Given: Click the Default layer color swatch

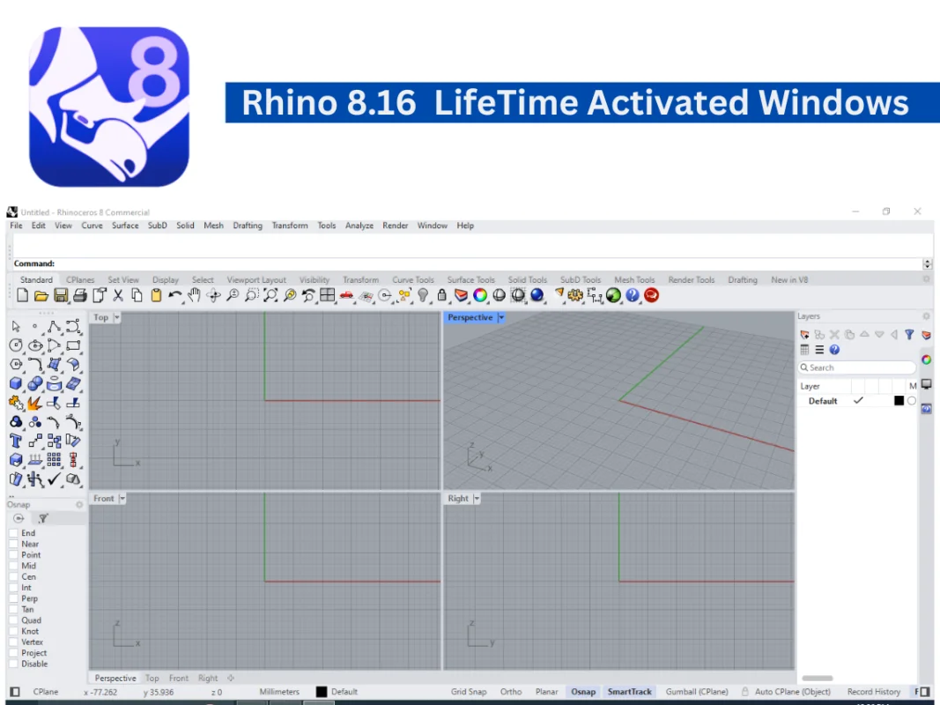Looking at the screenshot, I should [898, 401].
